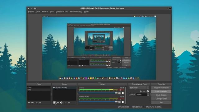
Task: Click the preview canvas area
Action: point(99,48)
